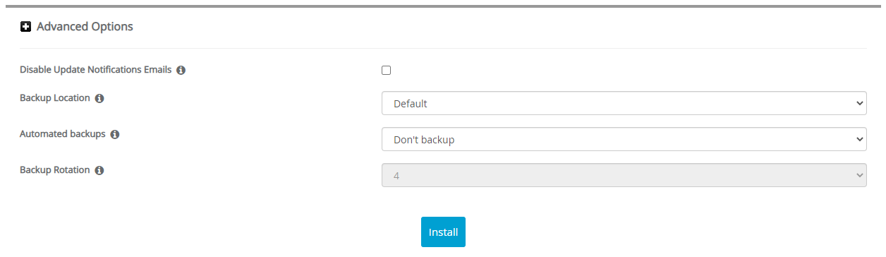Viewport: 886px width, 257px height.
Task: Open the Backup Location dropdown
Action: coord(624,103)
